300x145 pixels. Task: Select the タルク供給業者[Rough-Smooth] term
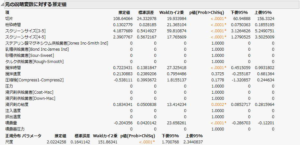pos(34,62)
